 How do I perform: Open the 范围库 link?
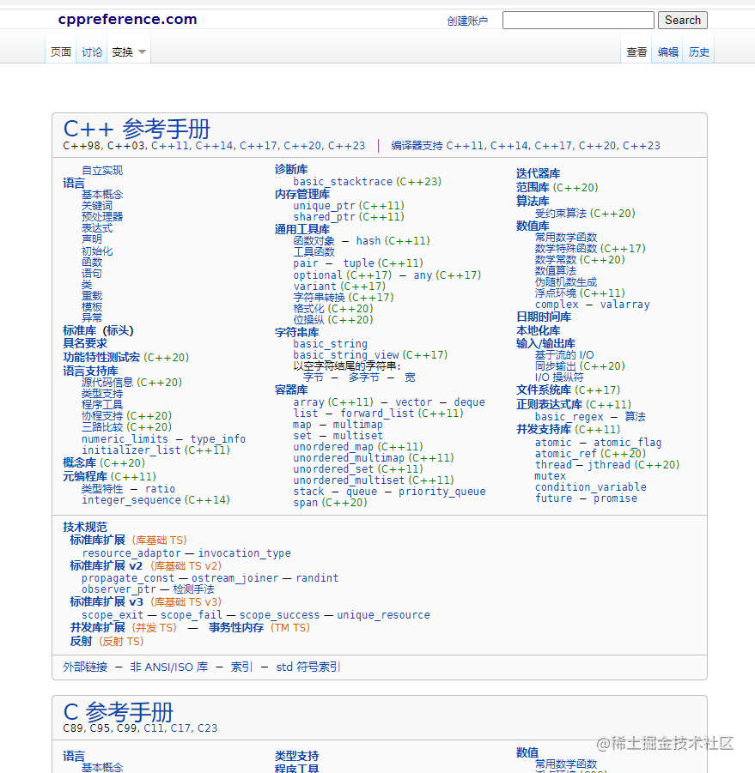click(533, 187)
